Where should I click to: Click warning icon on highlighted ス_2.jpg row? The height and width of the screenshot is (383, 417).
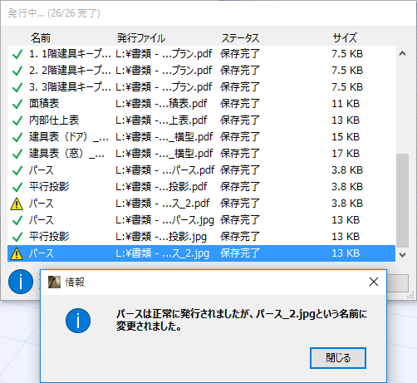pos(17,253)
